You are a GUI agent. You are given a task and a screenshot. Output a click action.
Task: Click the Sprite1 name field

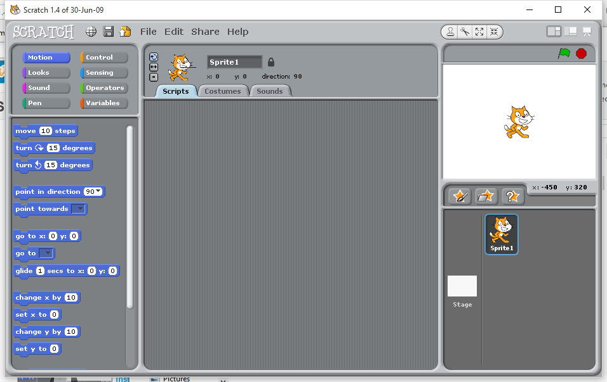234,62
